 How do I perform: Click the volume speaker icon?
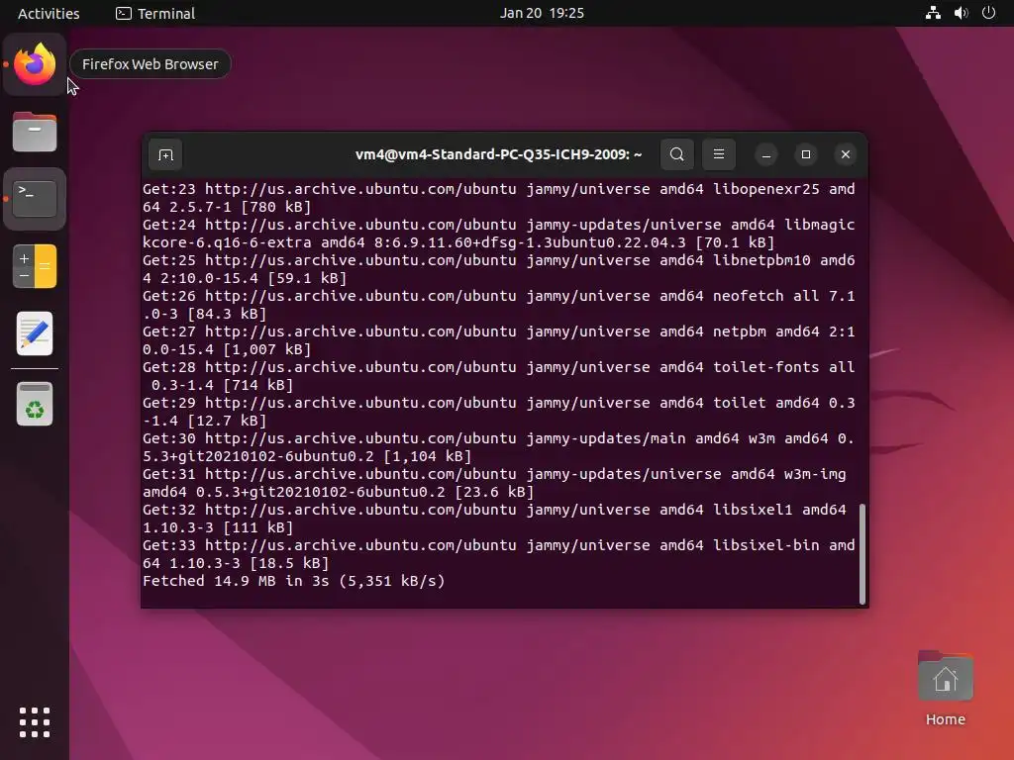click(961, 13)
